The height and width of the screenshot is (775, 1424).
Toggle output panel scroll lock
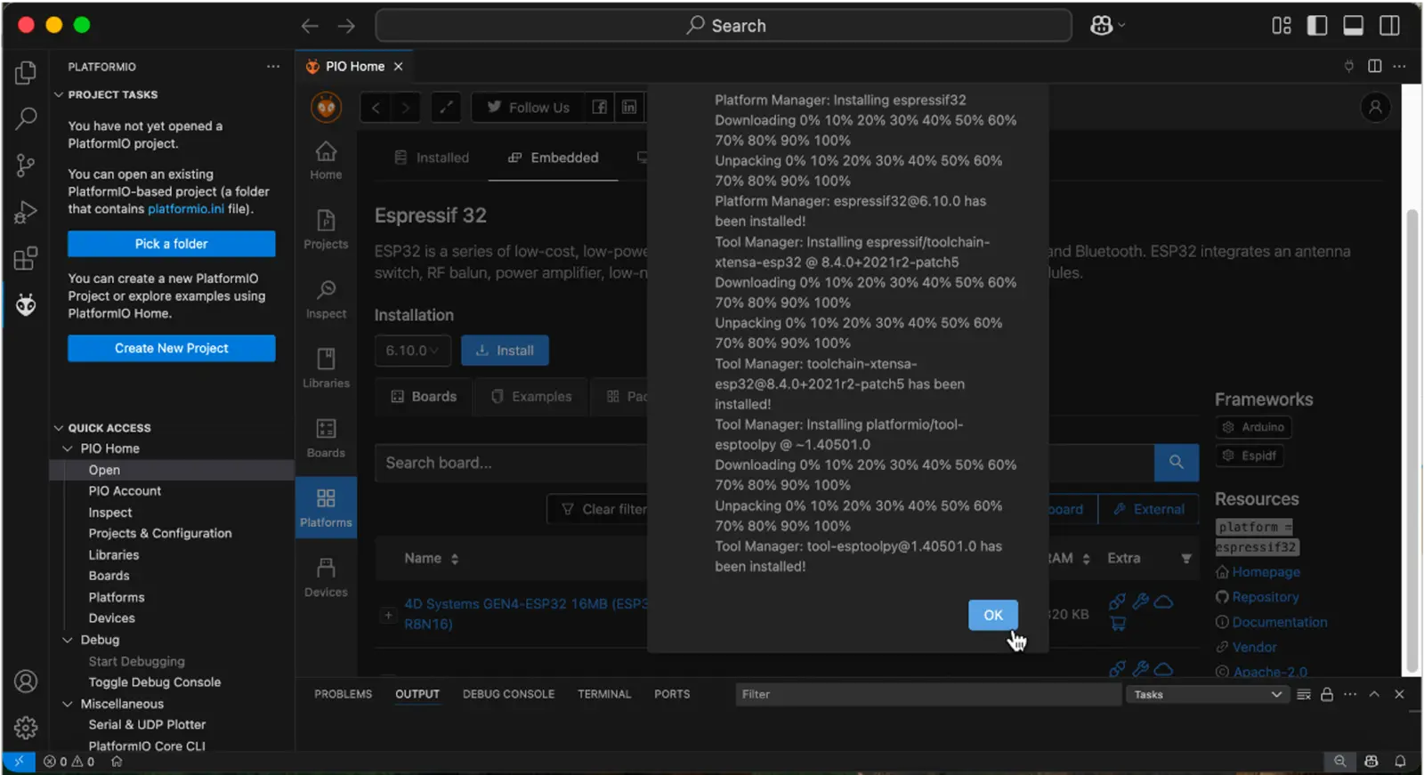(1327, 694)
